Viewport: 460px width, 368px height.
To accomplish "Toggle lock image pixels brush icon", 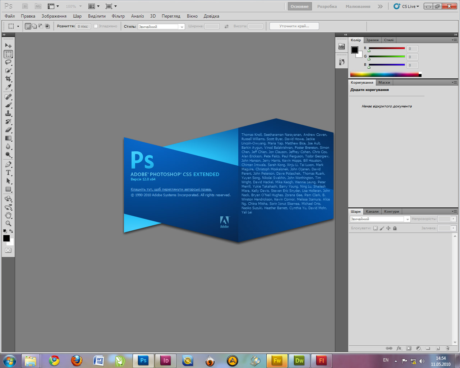I will click(382, 228).
